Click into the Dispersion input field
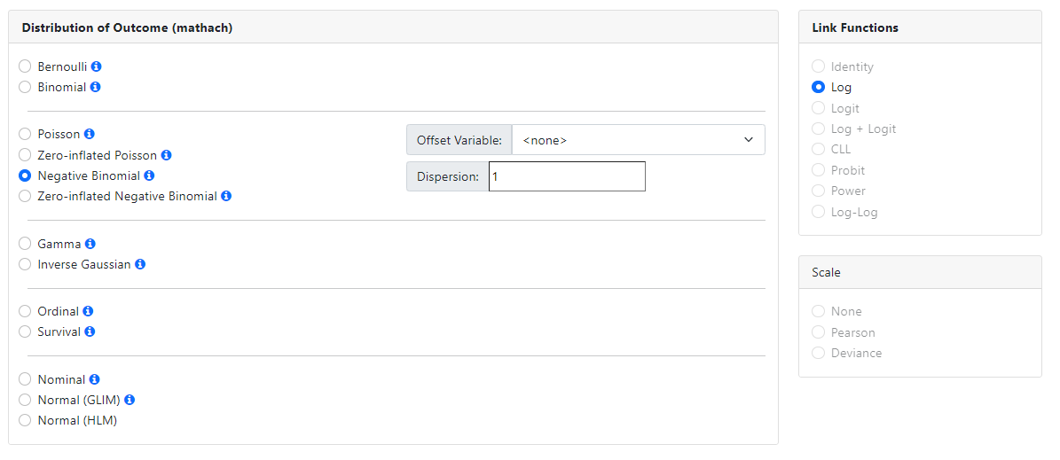This screenshot has width=1060, height=460. [567, 176]
